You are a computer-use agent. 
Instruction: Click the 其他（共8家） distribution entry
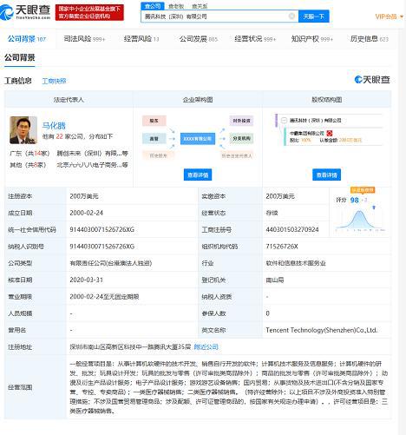click(x=28, y=165)
